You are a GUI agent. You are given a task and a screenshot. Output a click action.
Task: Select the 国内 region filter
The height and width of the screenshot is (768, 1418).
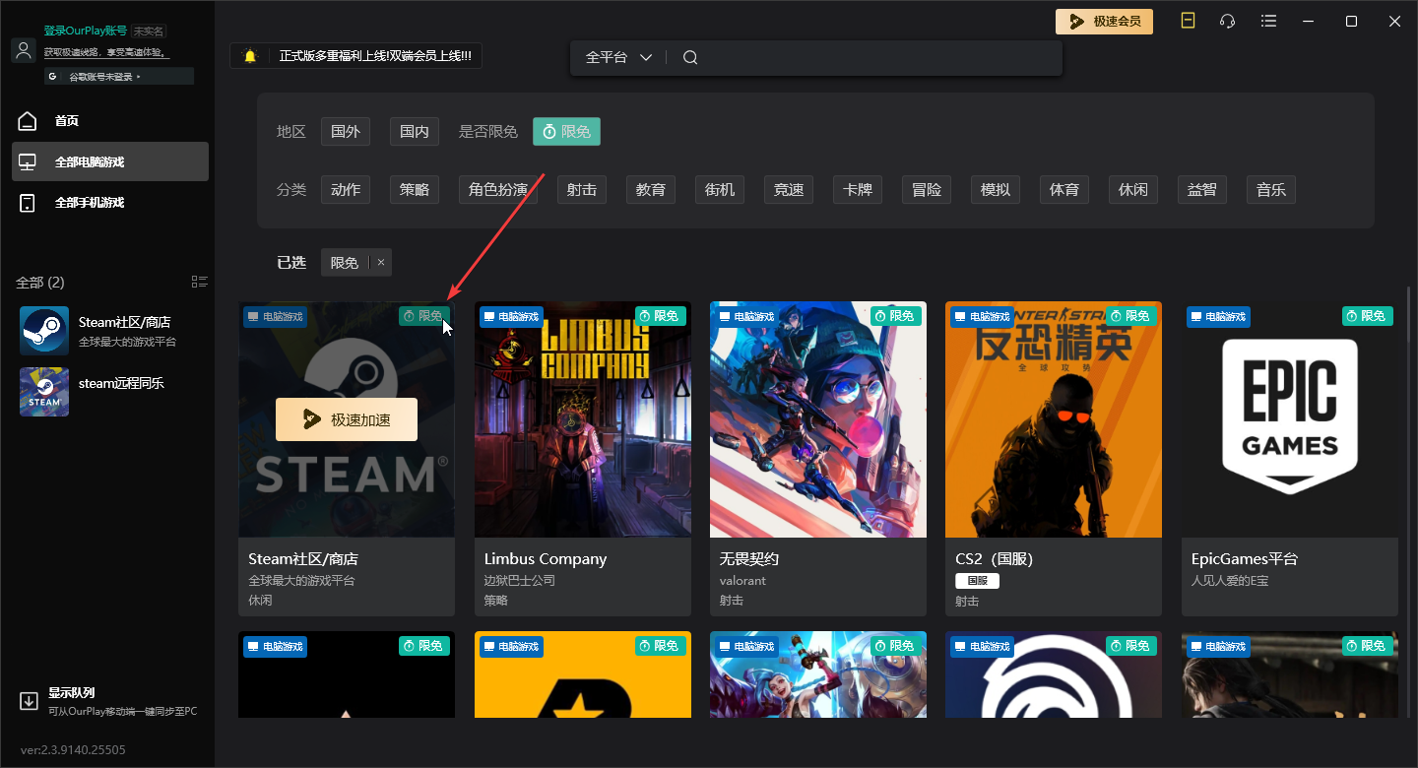click(x=415, y=131)
